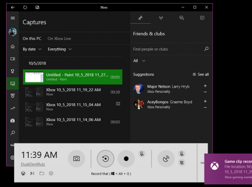
Task: Open the By date sort dropdown
Action: tap(32, 49)
